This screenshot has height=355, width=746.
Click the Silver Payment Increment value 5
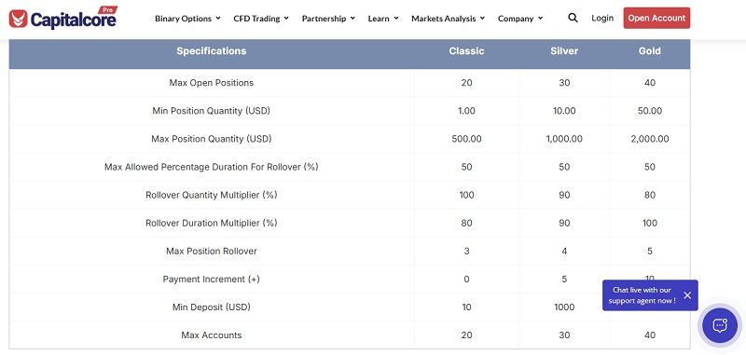tap(564, 279)
